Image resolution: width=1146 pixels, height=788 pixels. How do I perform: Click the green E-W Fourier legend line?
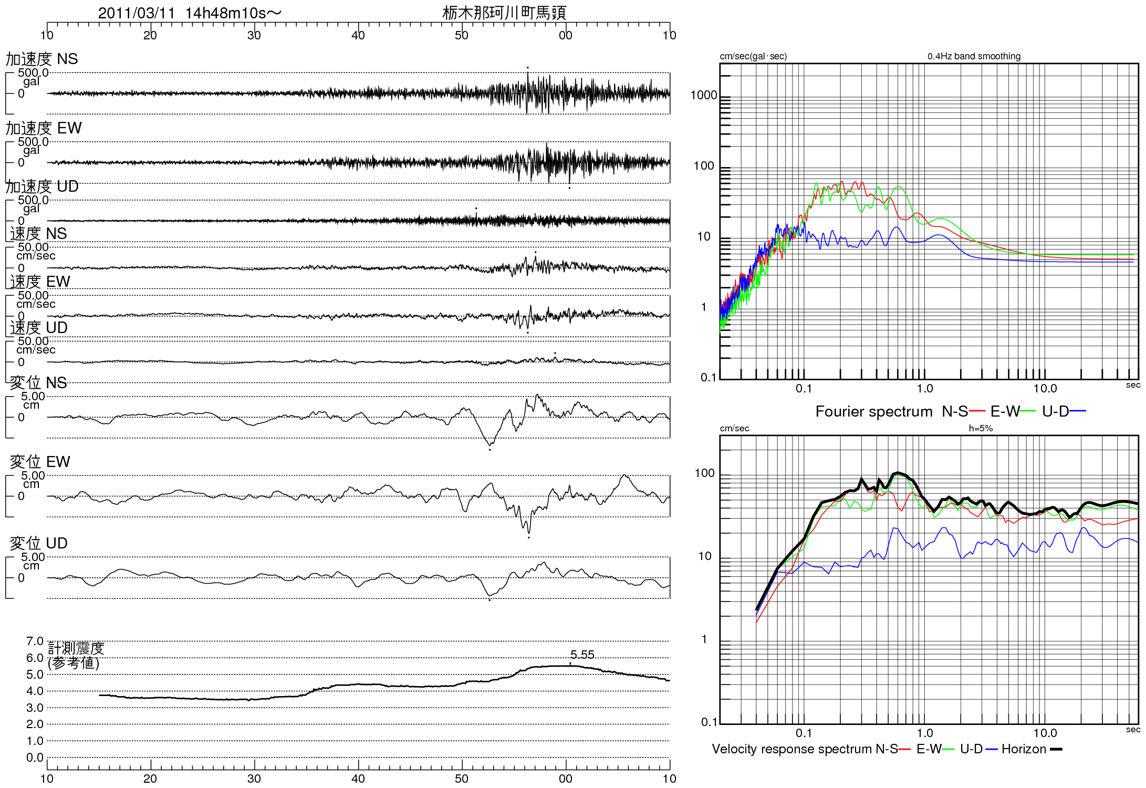[1028, 411]
